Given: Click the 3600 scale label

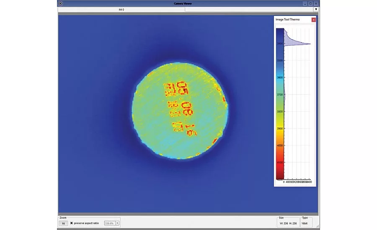Looking at the screenshot, I should [x=280, y=77].
